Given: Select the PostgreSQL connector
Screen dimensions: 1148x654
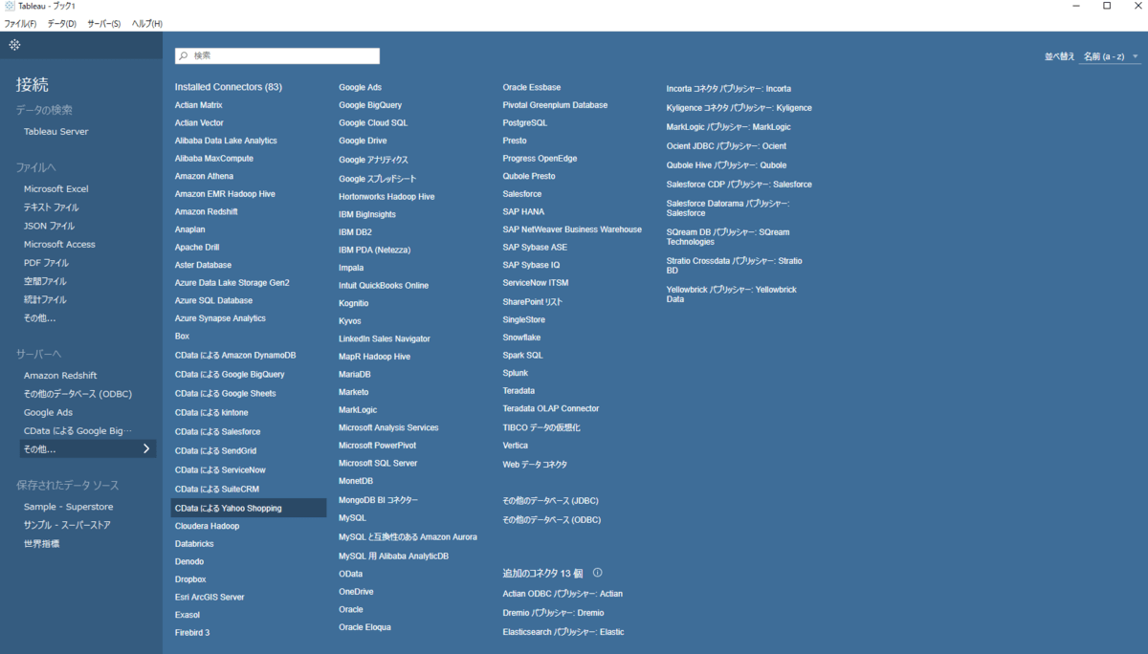Looking at the screenshot, I should click(x=525, y=122).
